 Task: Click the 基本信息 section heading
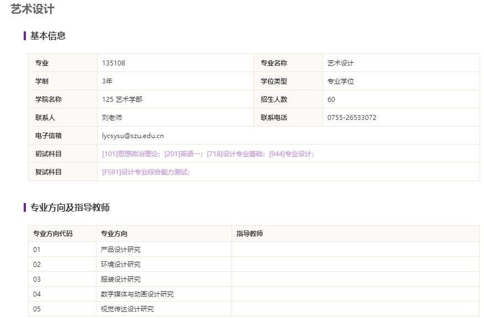tap(48, 36)
